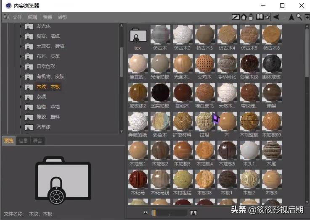Screen dimensions: 310x220
Task: Switch to the 信息 tab
Action: [x=23, y=141]
